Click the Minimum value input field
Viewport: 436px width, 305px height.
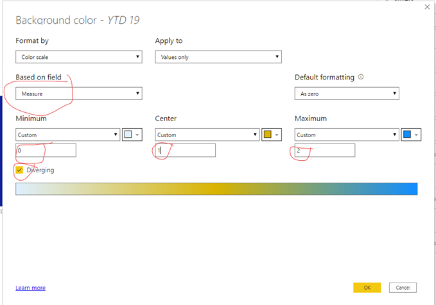click(x=46, y=150)
